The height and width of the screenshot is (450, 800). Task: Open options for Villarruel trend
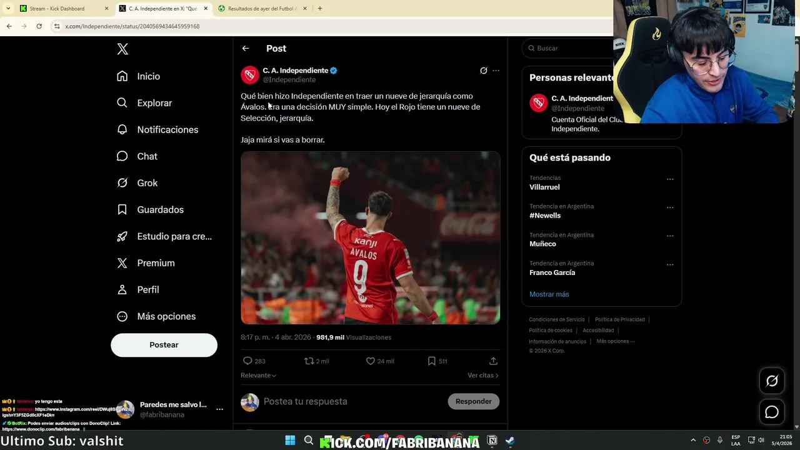670,179
